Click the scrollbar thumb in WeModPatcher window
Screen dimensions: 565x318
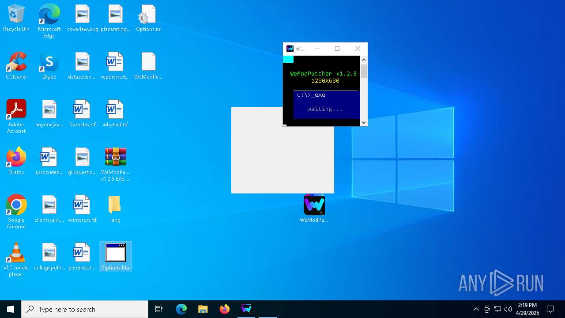coord(364,72)
